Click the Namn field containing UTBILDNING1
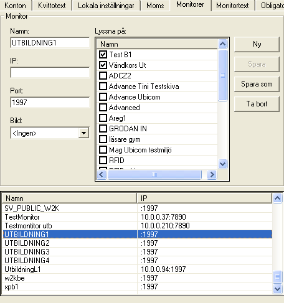 [50, 43]
